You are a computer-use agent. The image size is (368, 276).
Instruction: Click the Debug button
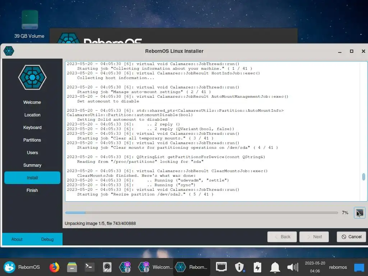coord(47,239)
